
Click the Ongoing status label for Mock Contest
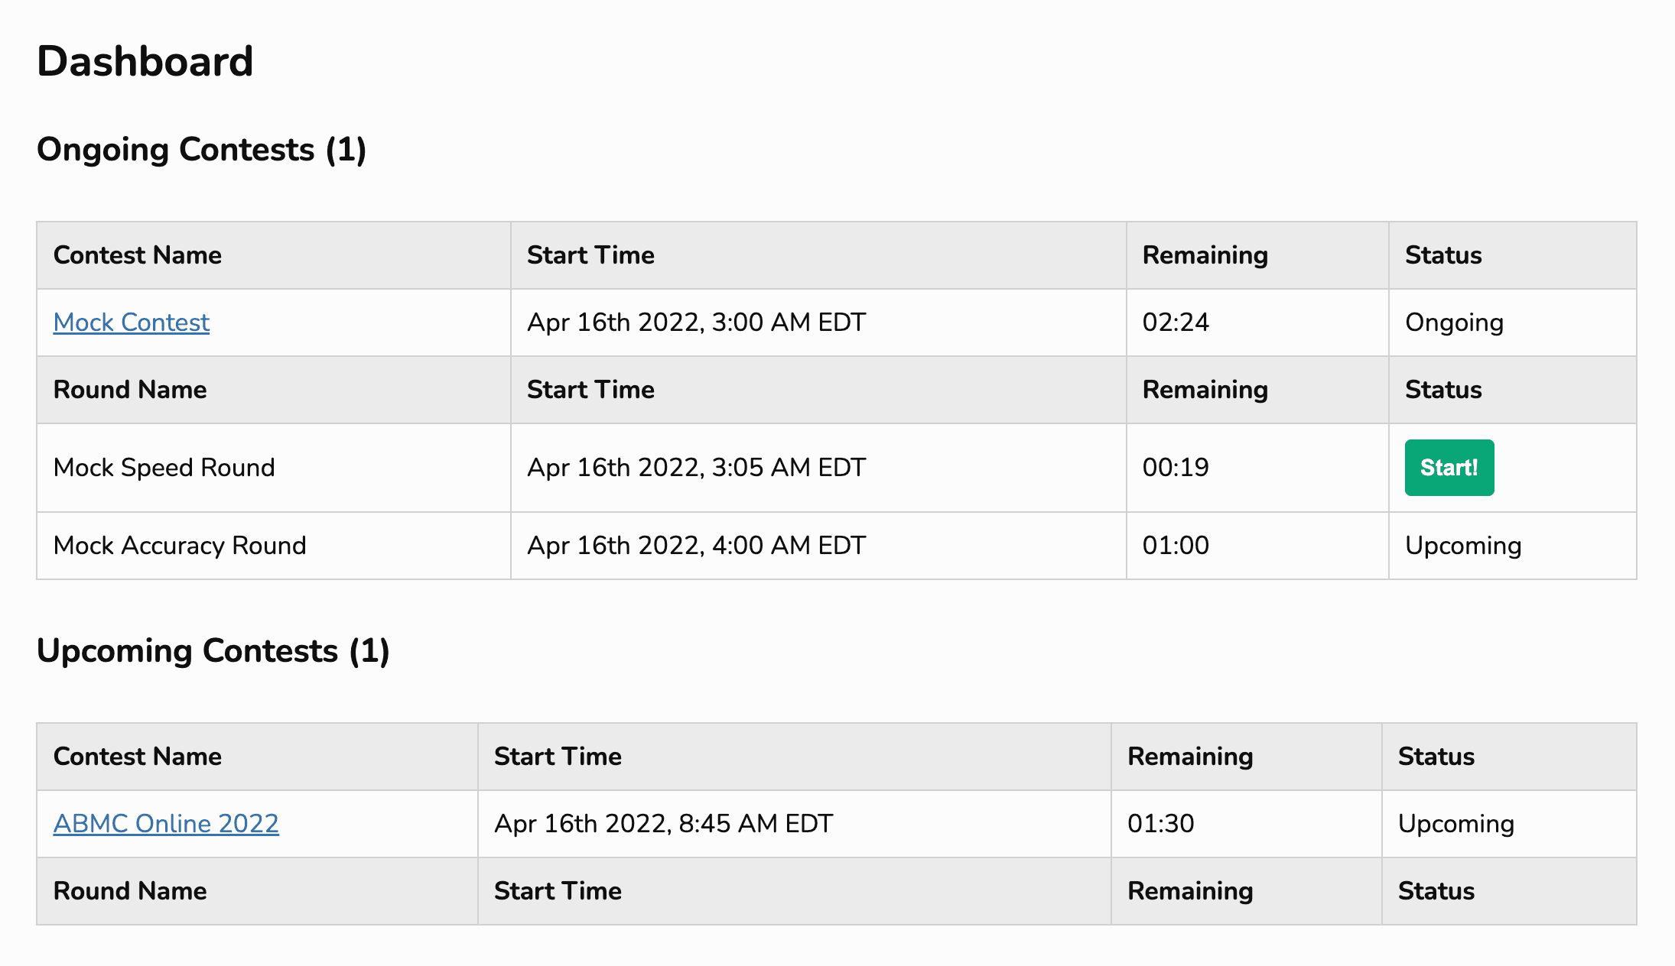(1454, 323)
